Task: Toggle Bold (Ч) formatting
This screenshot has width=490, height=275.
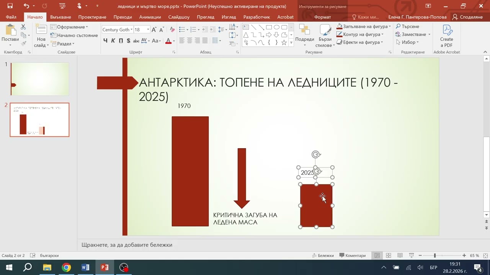Action: point(105,41)
